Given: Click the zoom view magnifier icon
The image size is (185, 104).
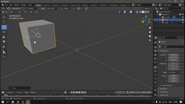Looking at the screenshot, I should pyautogui.click(x=150, y=28).
